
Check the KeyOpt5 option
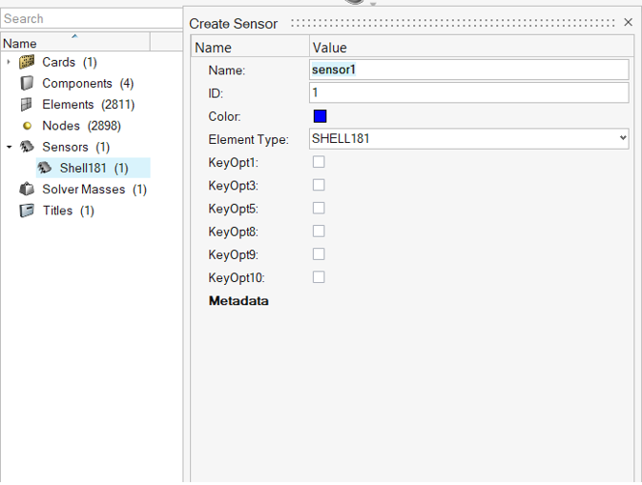click(319, 208)
